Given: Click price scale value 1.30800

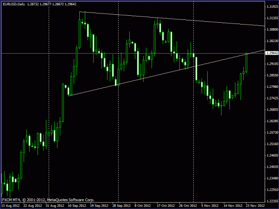Looking at the screenshot, I should click(x=272, y=30).
